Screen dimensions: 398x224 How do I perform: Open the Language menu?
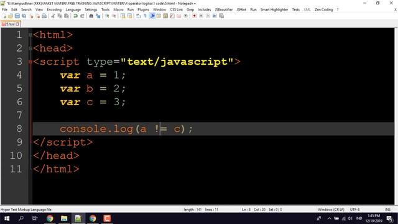(73, 9)
